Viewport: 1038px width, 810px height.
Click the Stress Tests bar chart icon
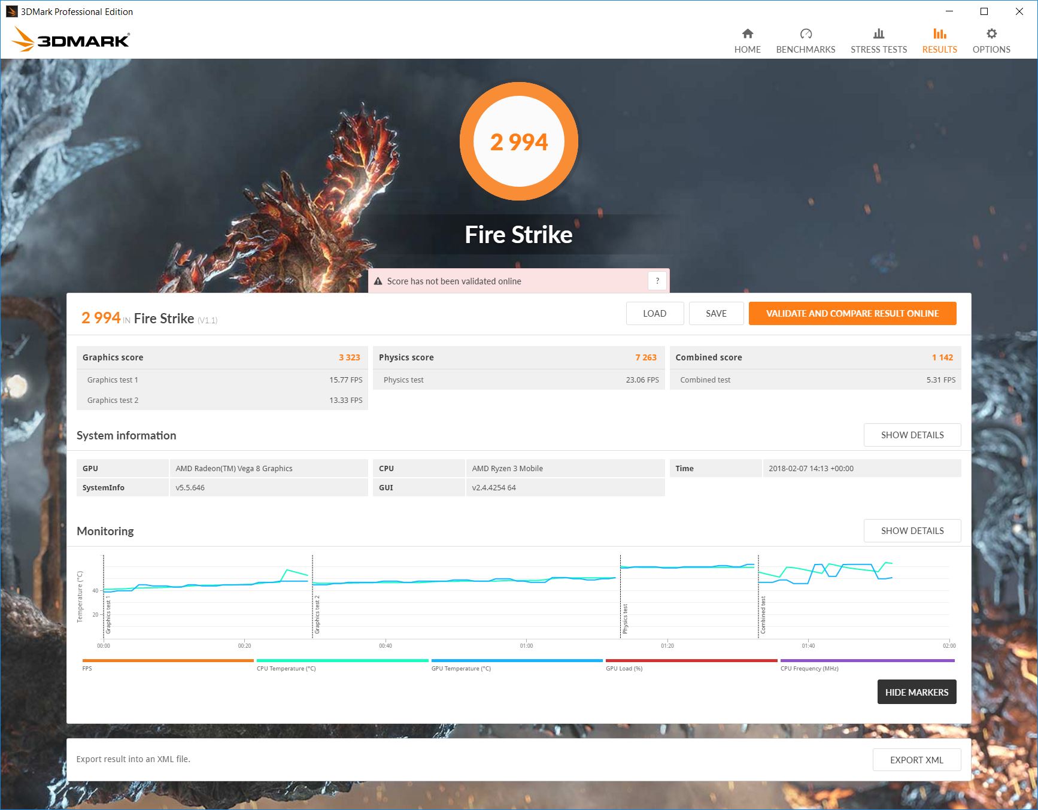[878, 34]
